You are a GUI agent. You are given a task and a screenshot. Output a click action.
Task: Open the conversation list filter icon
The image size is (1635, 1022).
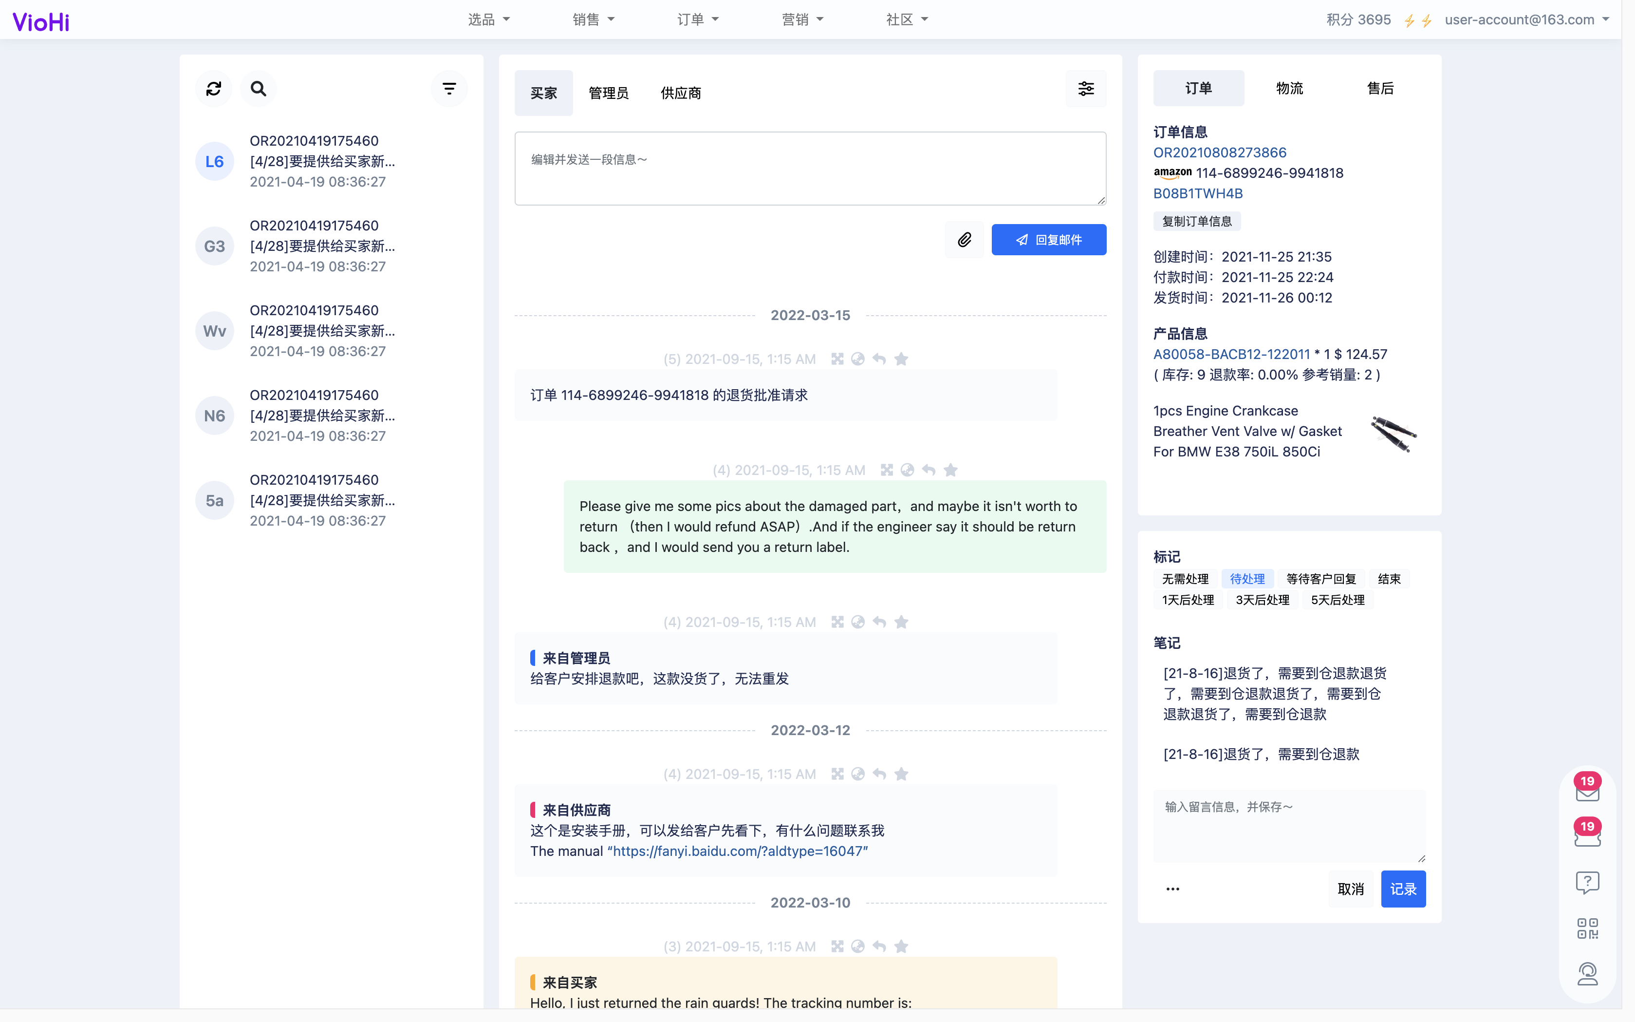click(x=449, y=89)
